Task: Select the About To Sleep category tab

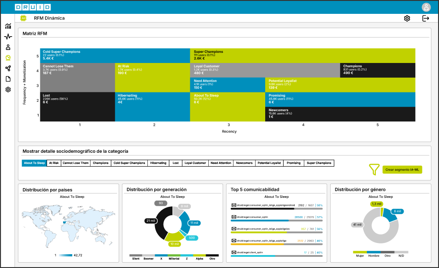Action: [34, 163]
